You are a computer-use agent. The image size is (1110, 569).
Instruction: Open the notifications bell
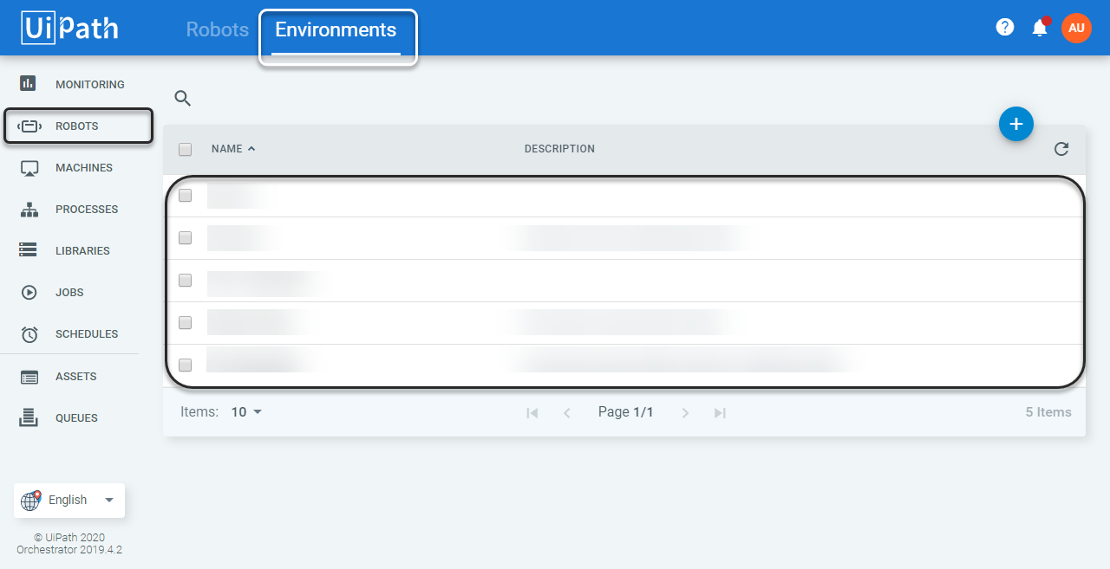[x=1040, y=28]
